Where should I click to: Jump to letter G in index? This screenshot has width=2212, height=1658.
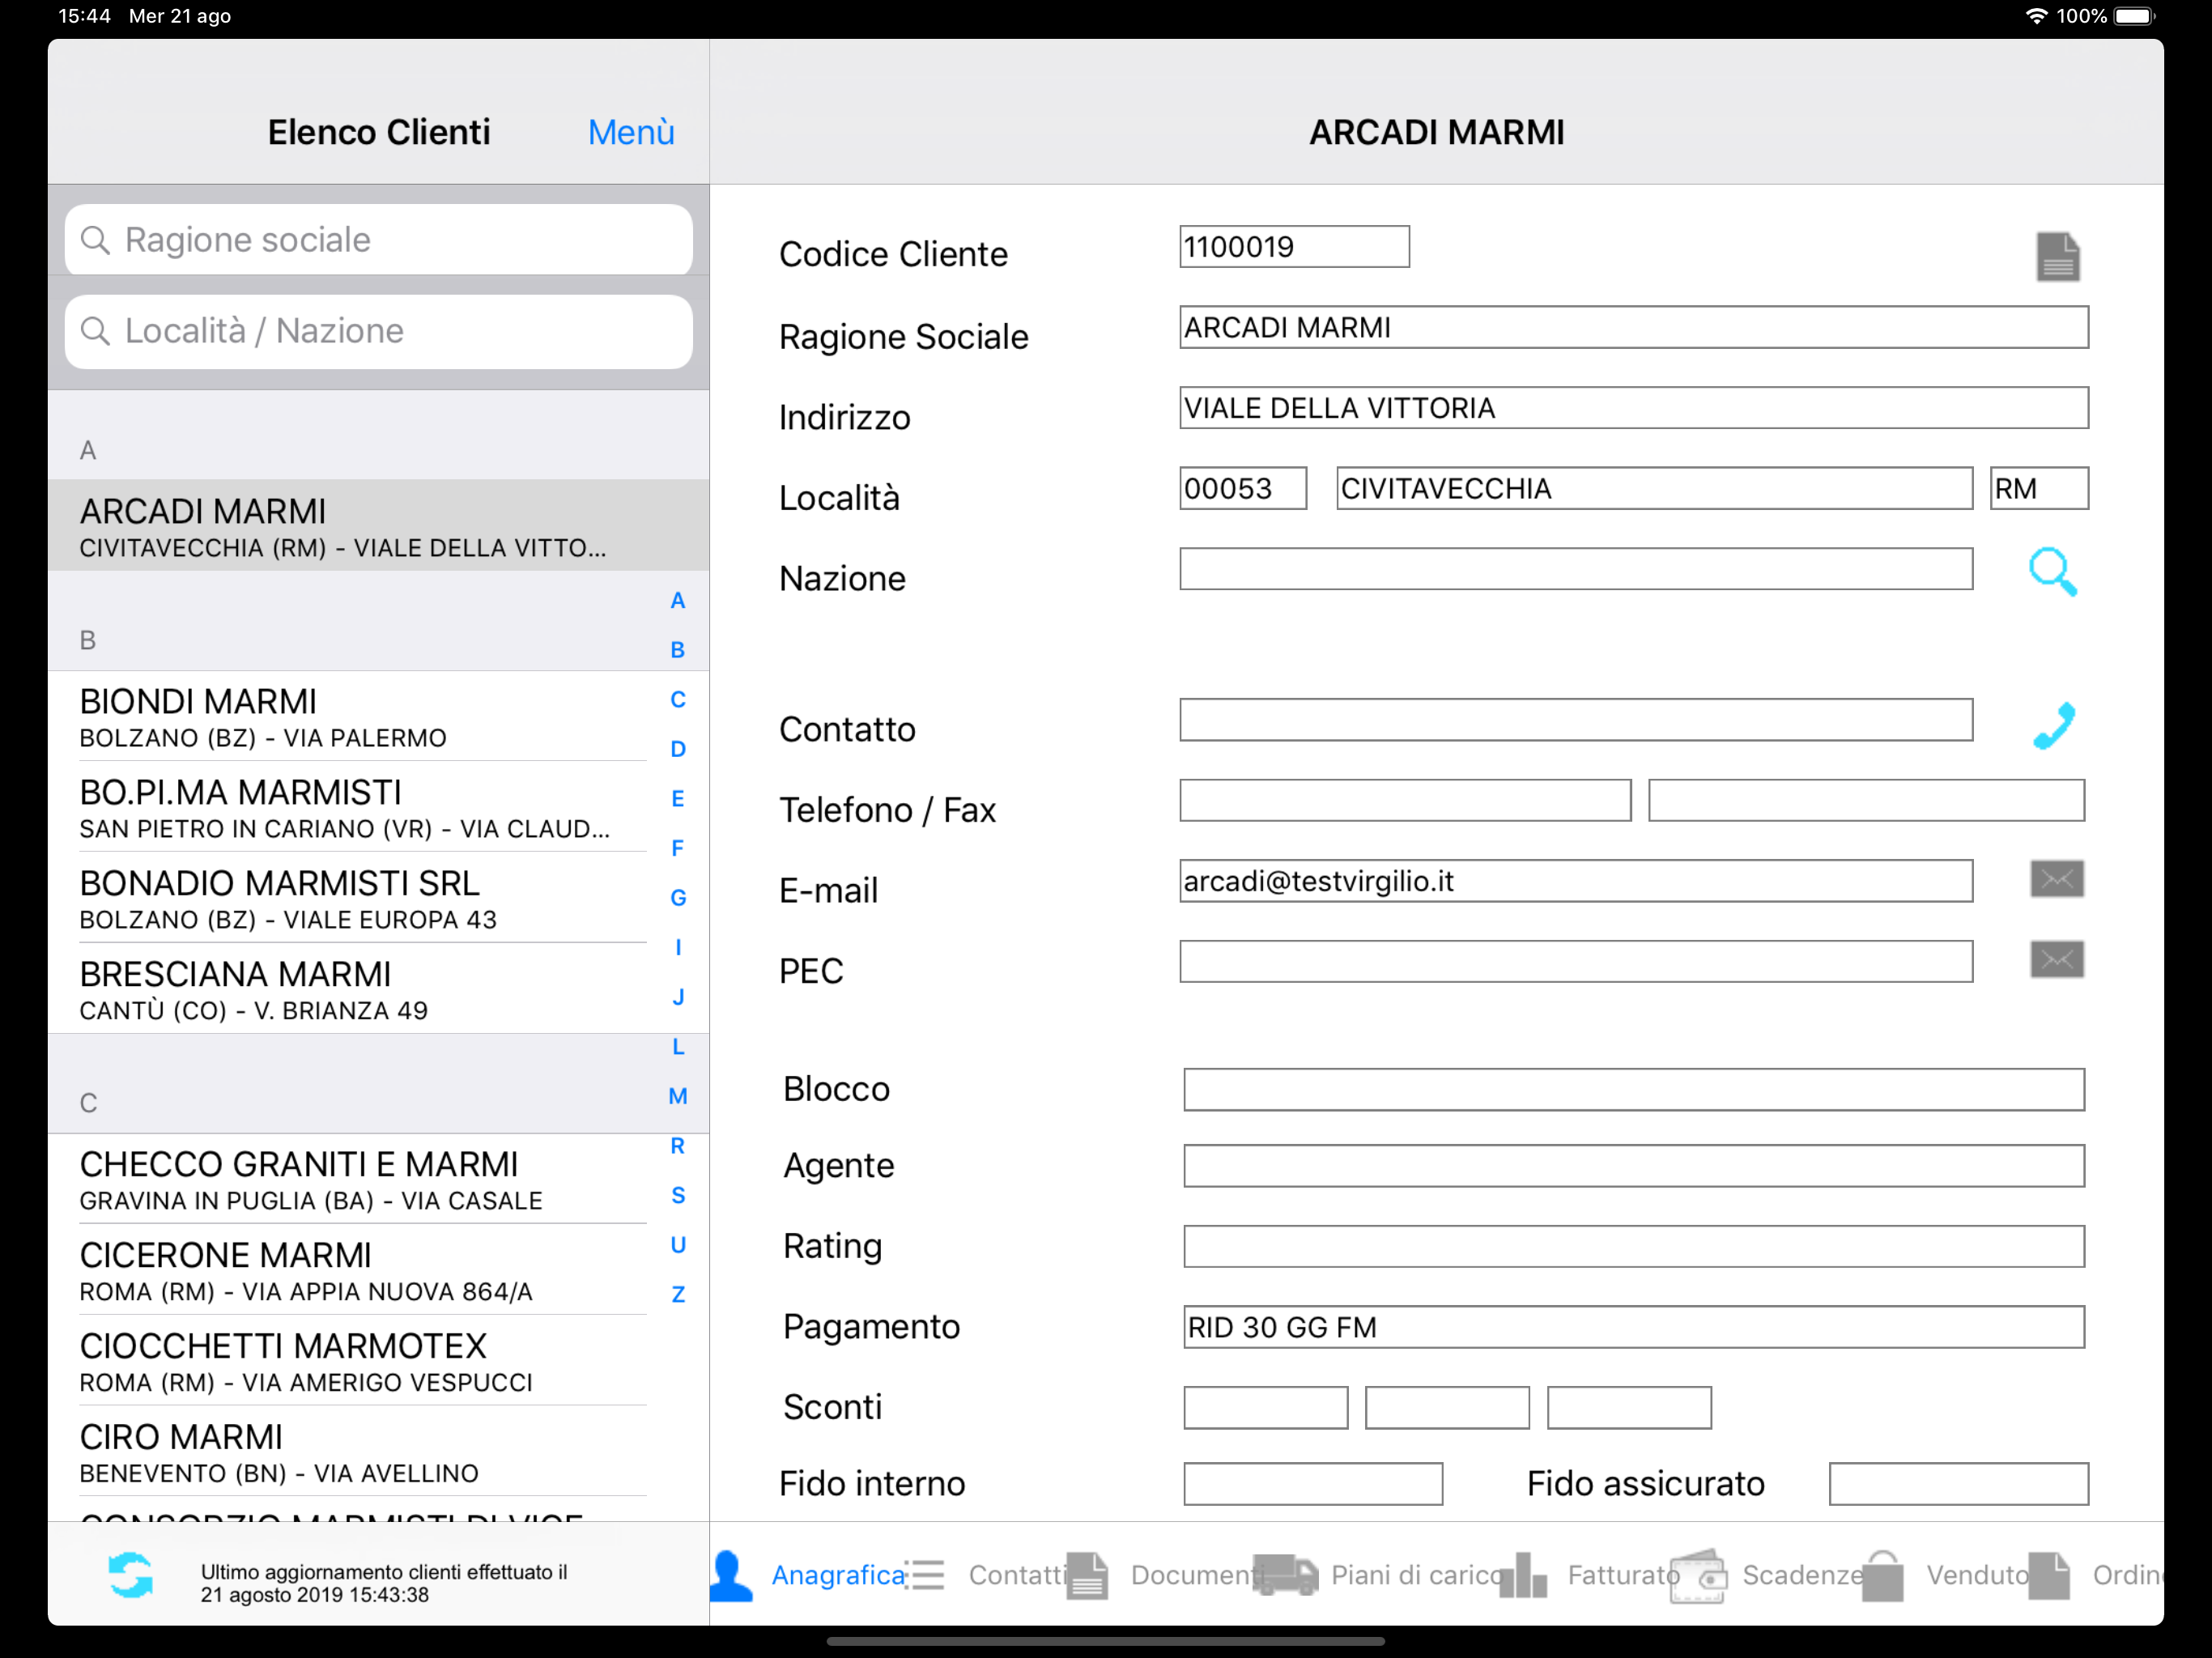pyautogui.click(x=678, y=898)
